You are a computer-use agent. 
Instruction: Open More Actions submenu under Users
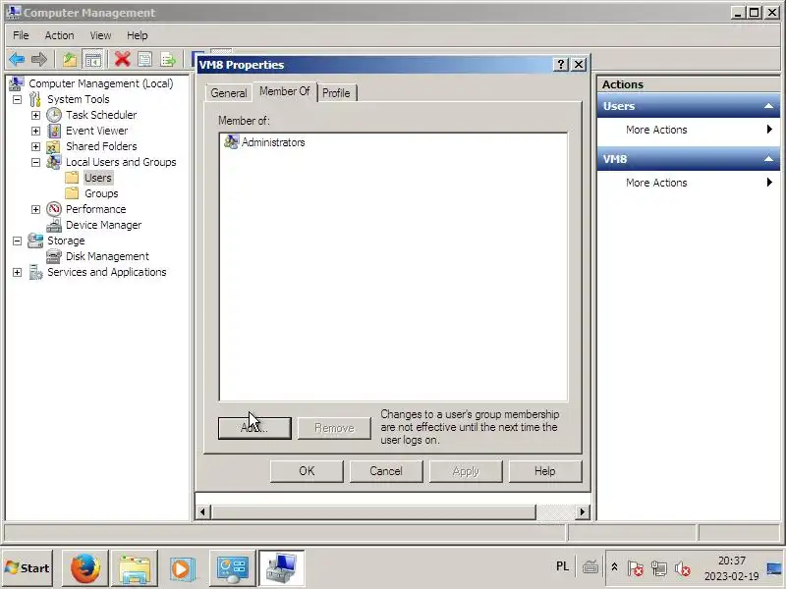pos(689,130)
